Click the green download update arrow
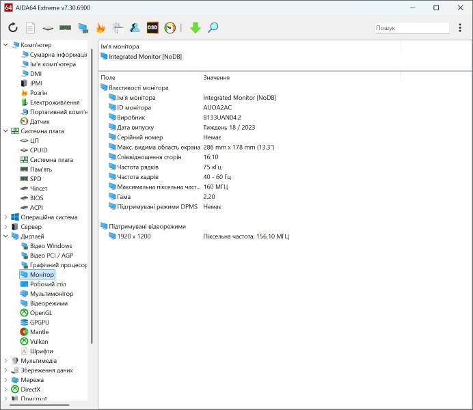 [x=195, y=28]
